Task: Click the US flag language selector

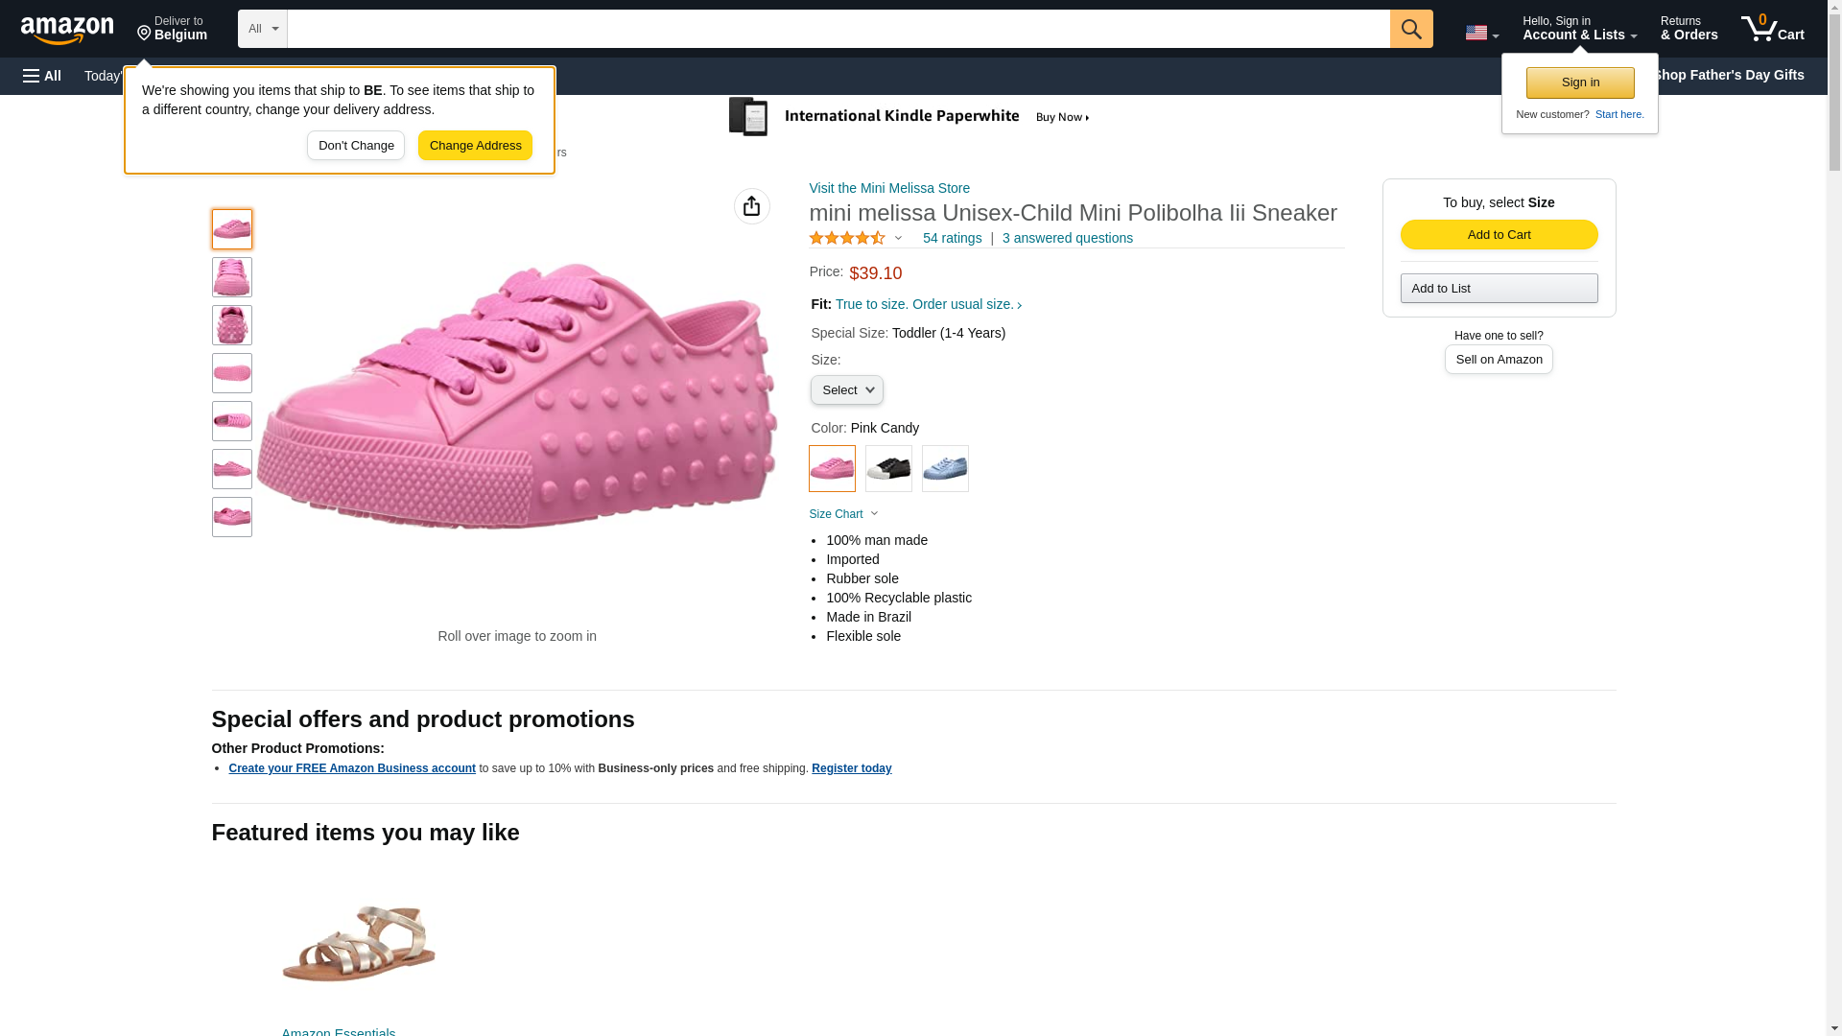Action: click(1480, 33)
